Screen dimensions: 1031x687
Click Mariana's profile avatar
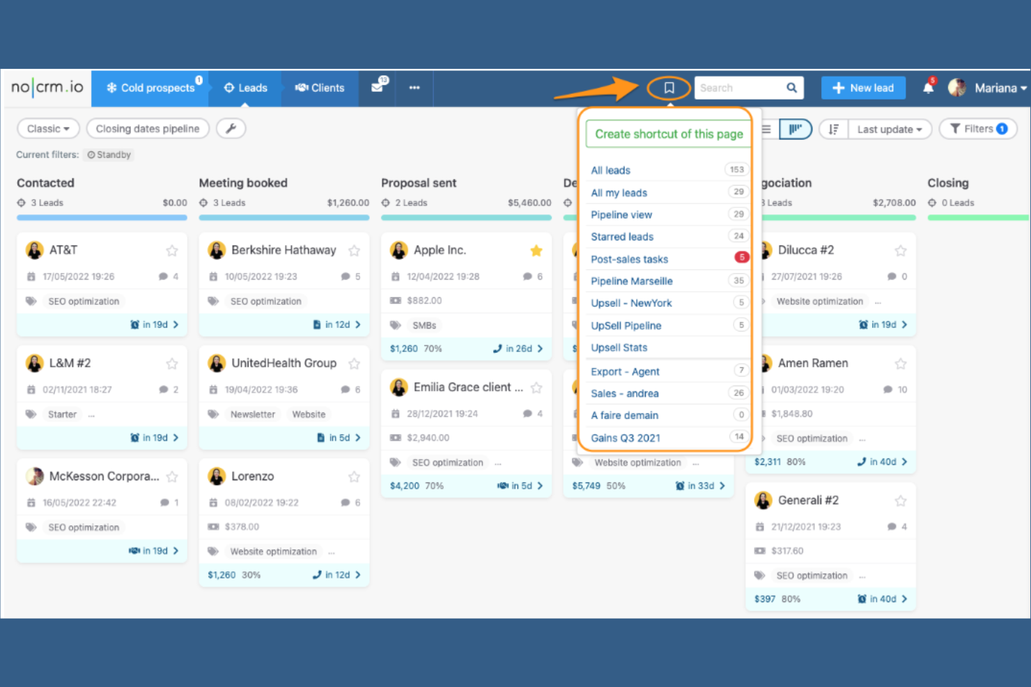pos(957,88)
